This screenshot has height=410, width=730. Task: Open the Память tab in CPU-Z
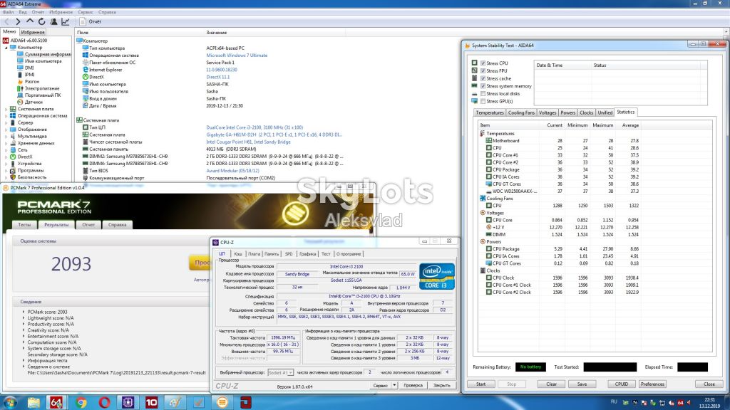[272, 254]
